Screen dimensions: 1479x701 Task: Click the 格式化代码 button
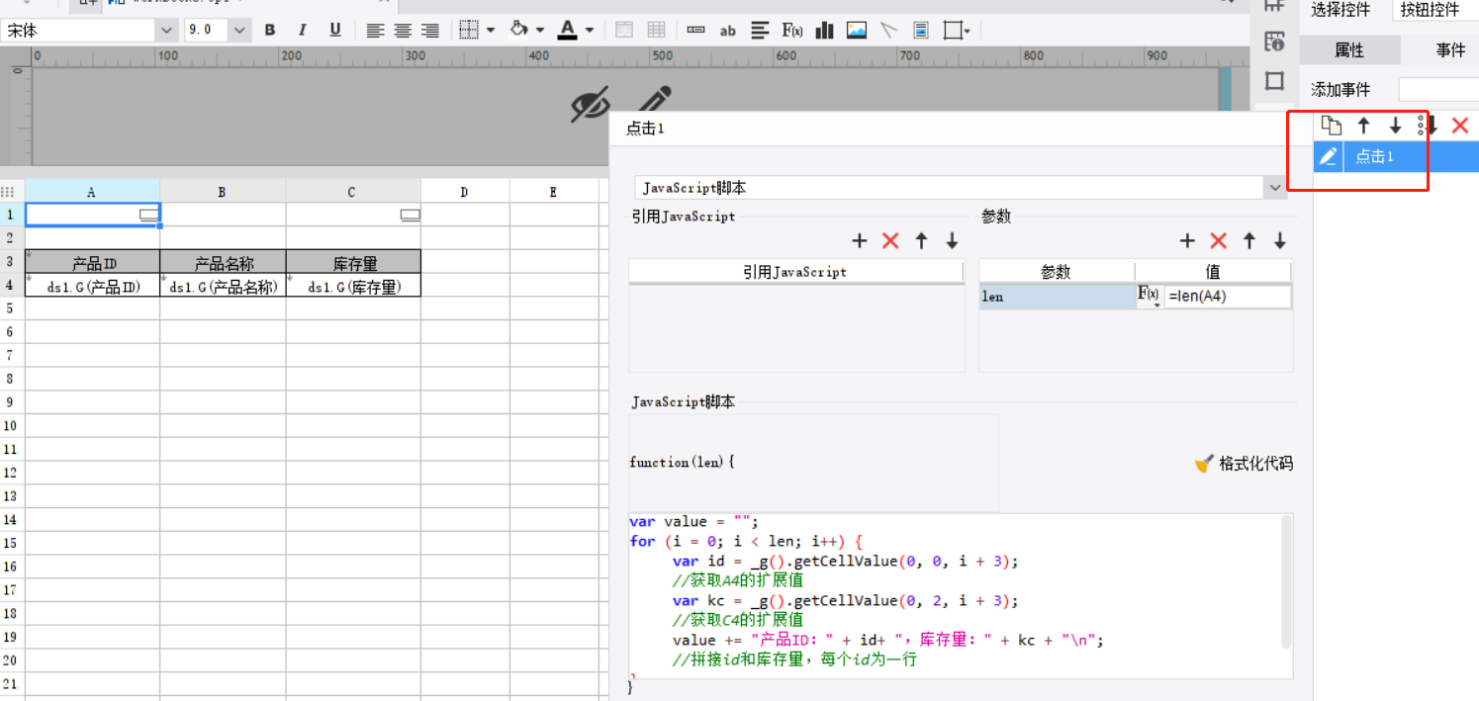pyautogui.click(x=1244, y=464)
